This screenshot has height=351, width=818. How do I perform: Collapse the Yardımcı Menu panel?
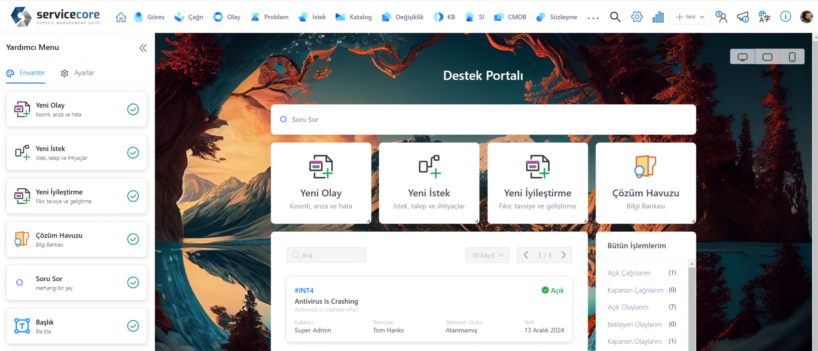(x=143, y=48)
